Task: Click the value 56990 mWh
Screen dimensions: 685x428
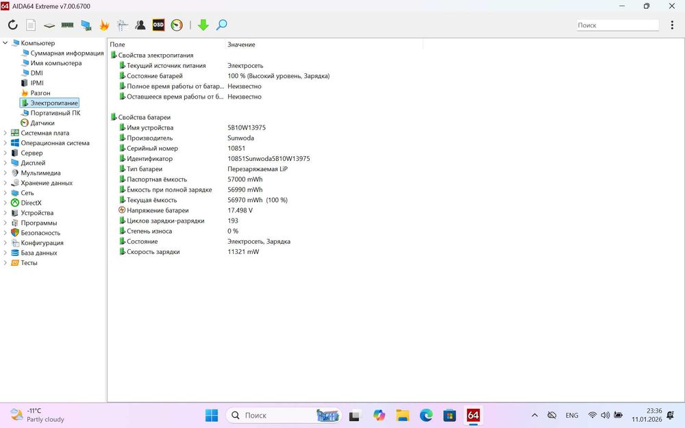Action: [x=245, y=190]
